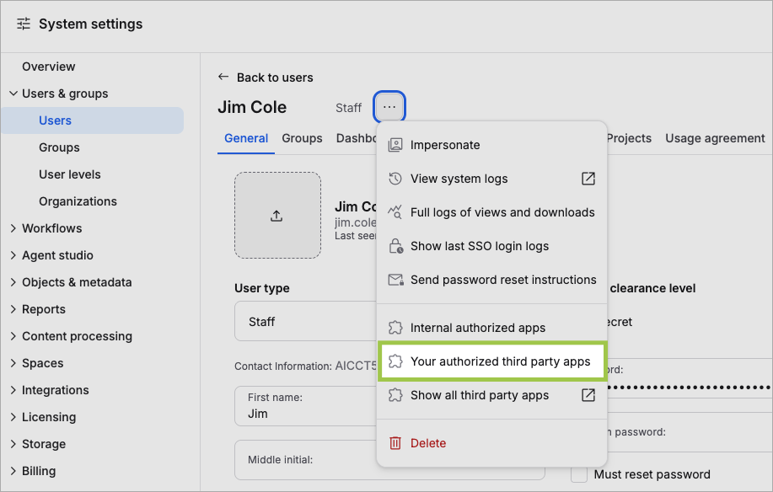Expand the Workflows section

13,228
